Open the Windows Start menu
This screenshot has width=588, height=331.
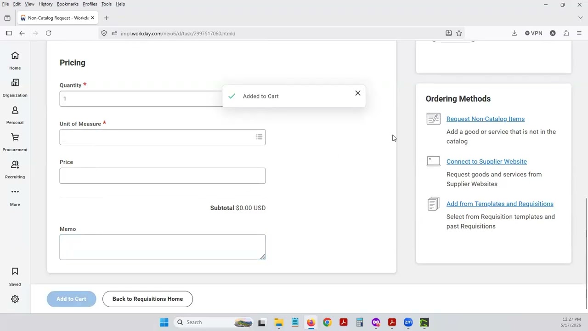[x=164, y=322]
